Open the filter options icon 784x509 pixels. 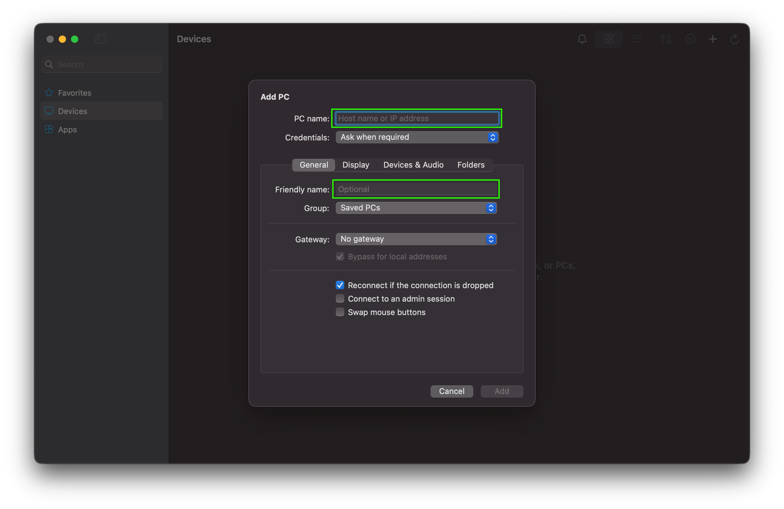point(690,39)
